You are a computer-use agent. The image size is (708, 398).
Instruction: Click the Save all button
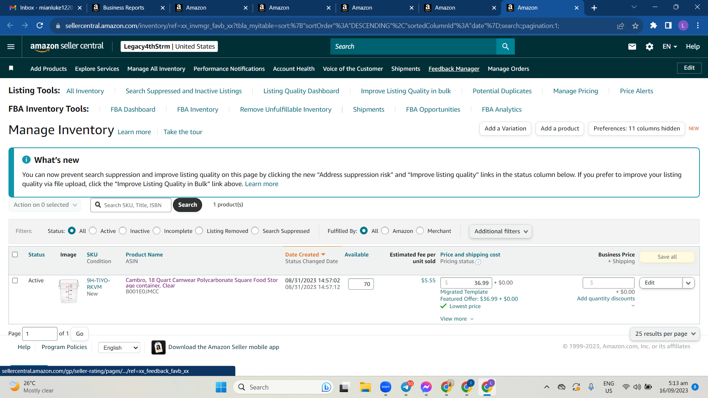667,257
